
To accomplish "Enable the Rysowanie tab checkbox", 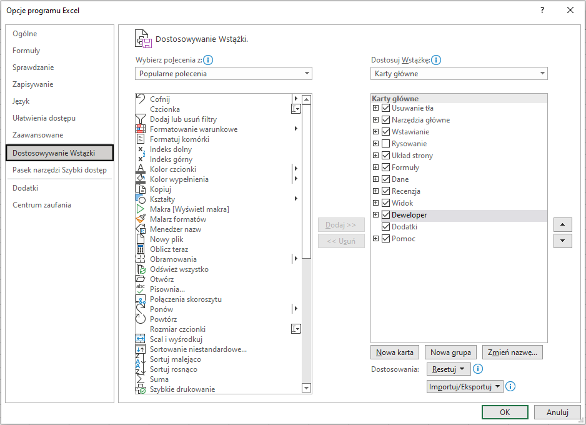I will point(385,144).
